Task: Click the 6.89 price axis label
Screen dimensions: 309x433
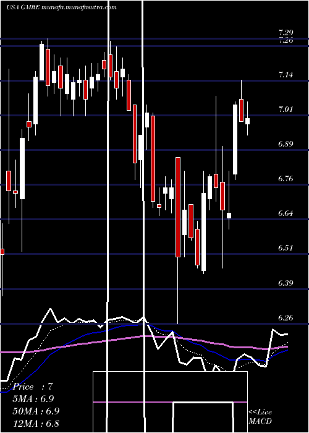Action: (286, 144)
